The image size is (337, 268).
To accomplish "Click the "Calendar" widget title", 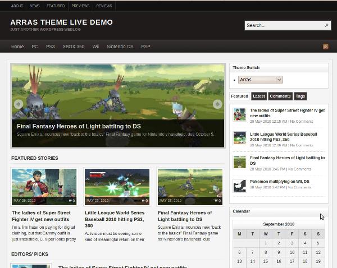I will pyautogui.click(x=241, y=211).
